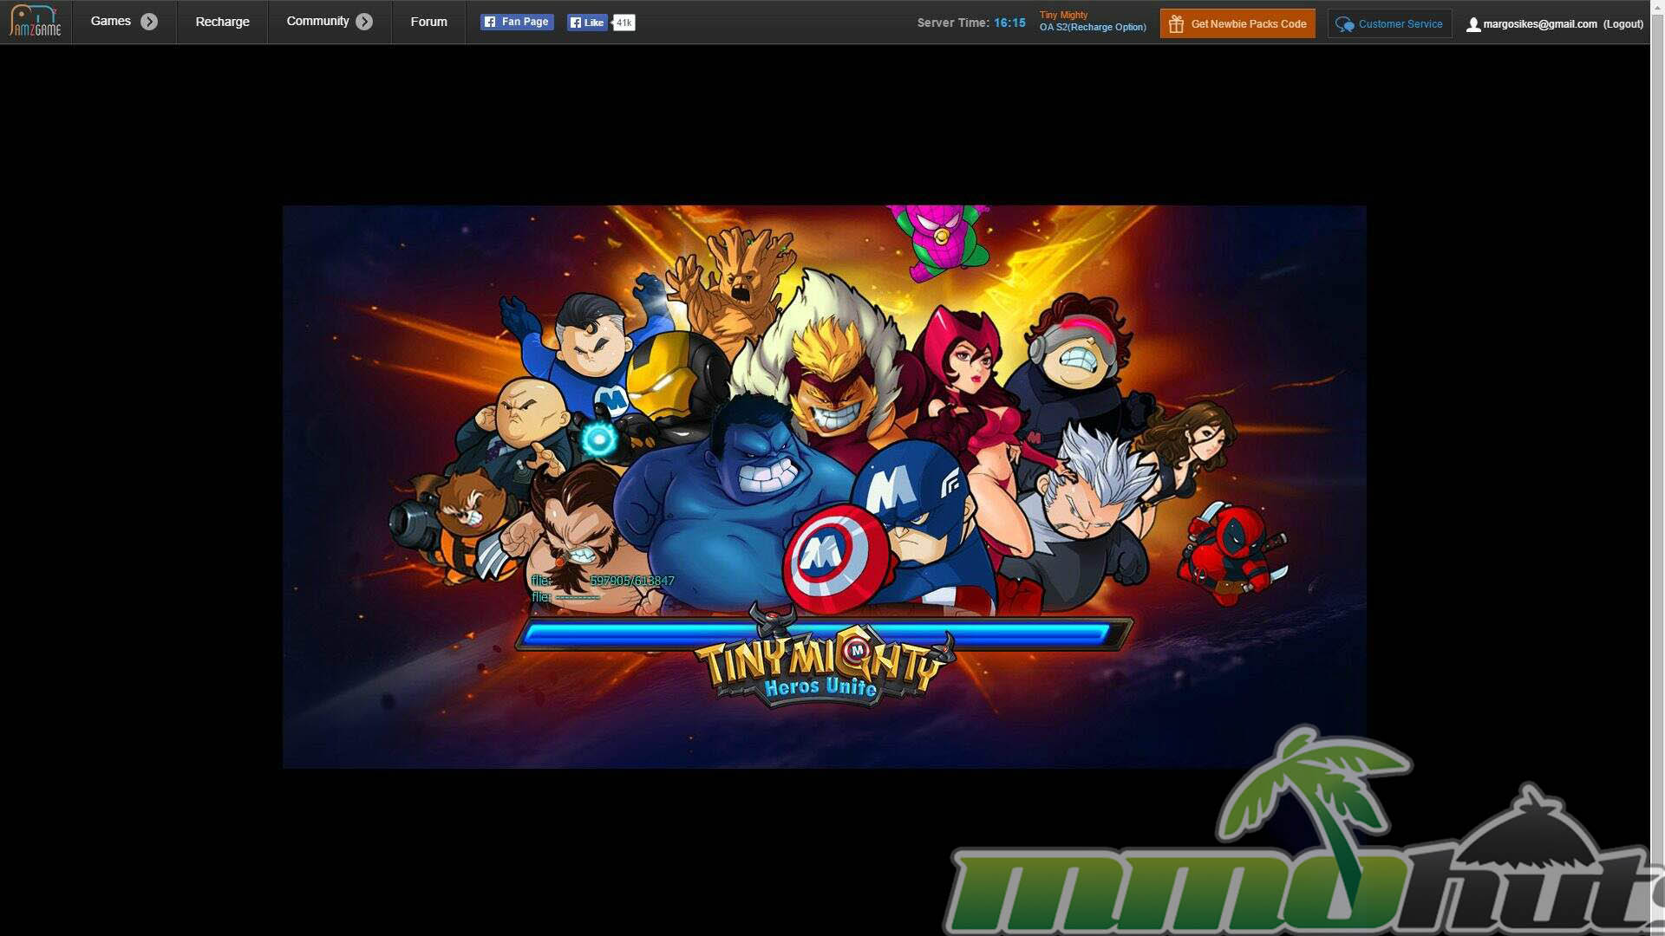
Task: Open the Games menu label
Action: click(x=110, y=22)
